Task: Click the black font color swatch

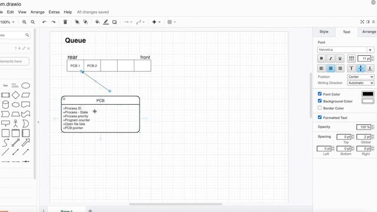Action: (x=368, y=94)
